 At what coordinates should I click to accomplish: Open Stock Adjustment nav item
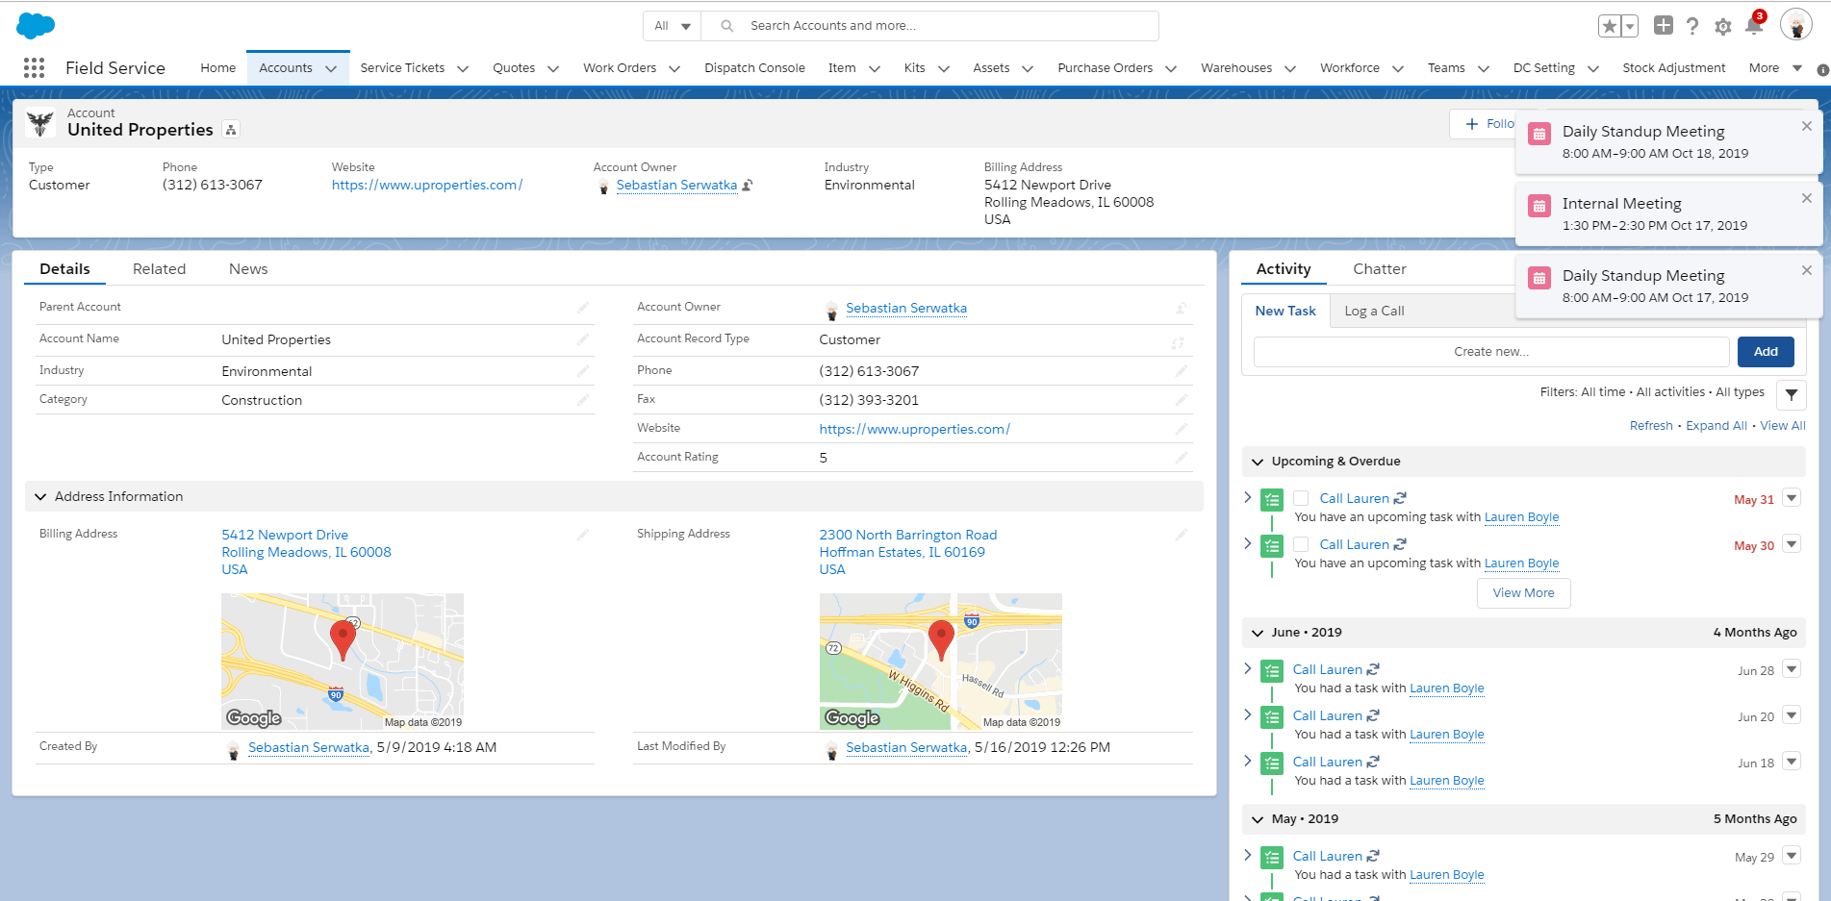tap(1674, 68)
